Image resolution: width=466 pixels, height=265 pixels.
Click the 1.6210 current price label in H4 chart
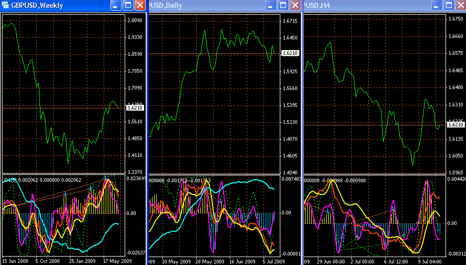455,124
